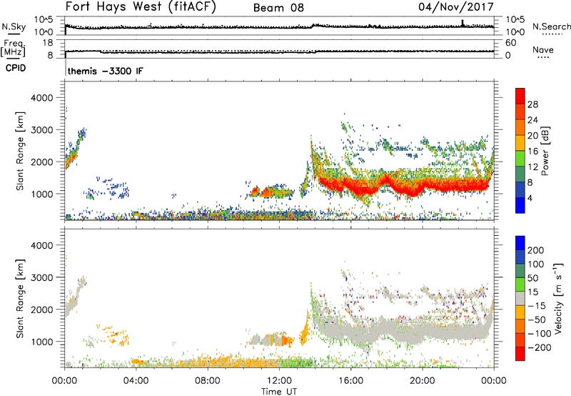Click the dotted line sample under 'N.Search'

click(552, 34)
